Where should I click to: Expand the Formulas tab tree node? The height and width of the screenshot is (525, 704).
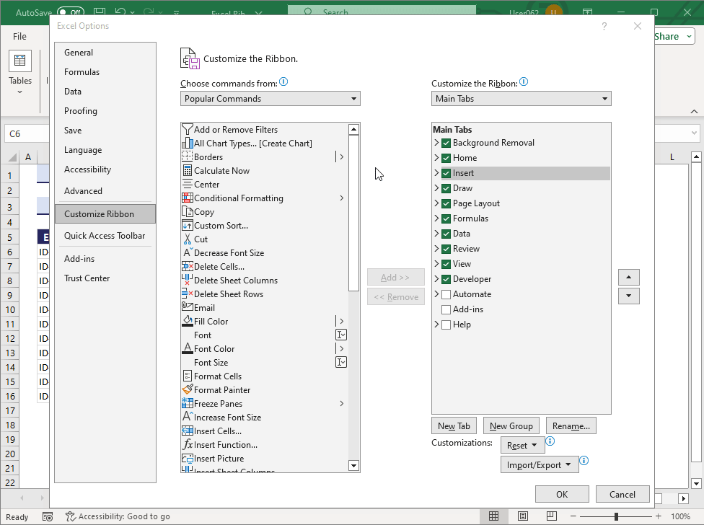(436, 218)
